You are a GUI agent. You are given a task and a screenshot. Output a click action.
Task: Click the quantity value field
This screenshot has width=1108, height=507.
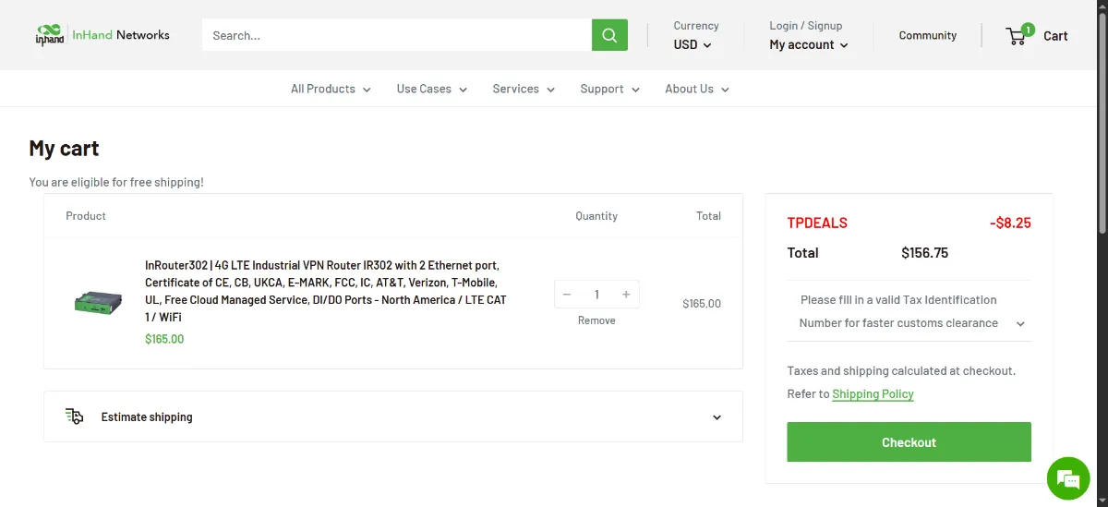[x=596, y=295]
